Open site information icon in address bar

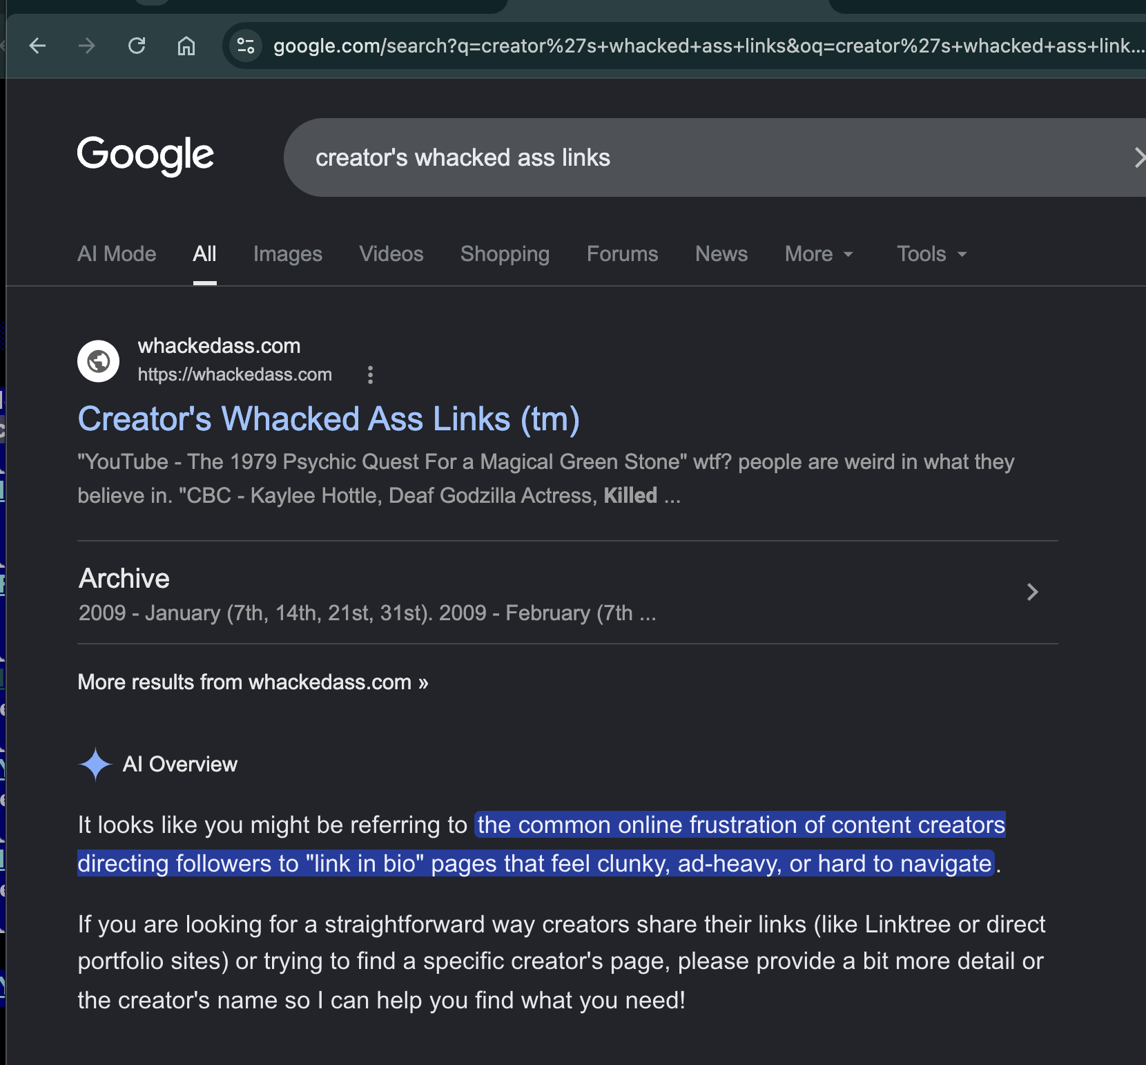(246, 46)
